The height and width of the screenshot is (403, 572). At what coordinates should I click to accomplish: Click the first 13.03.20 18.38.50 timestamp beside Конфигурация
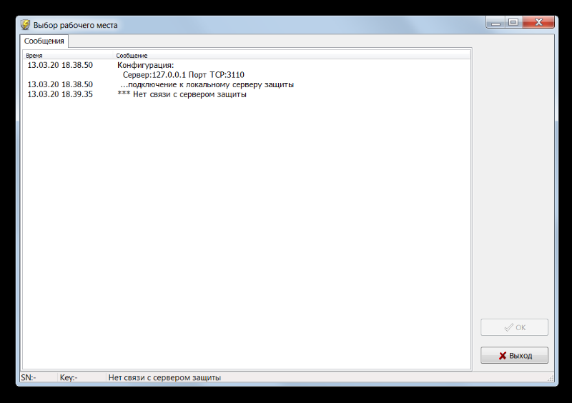point(60,65)
